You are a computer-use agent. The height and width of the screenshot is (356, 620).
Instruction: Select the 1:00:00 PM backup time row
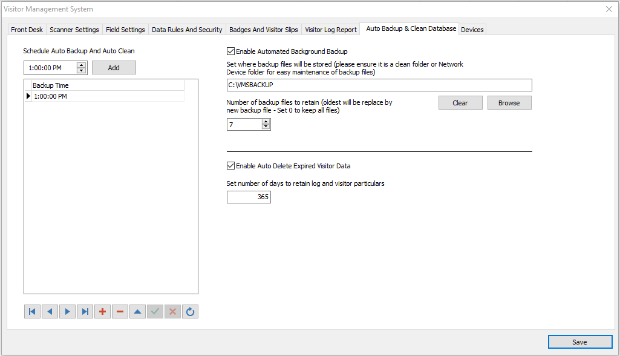coord(108,96)
